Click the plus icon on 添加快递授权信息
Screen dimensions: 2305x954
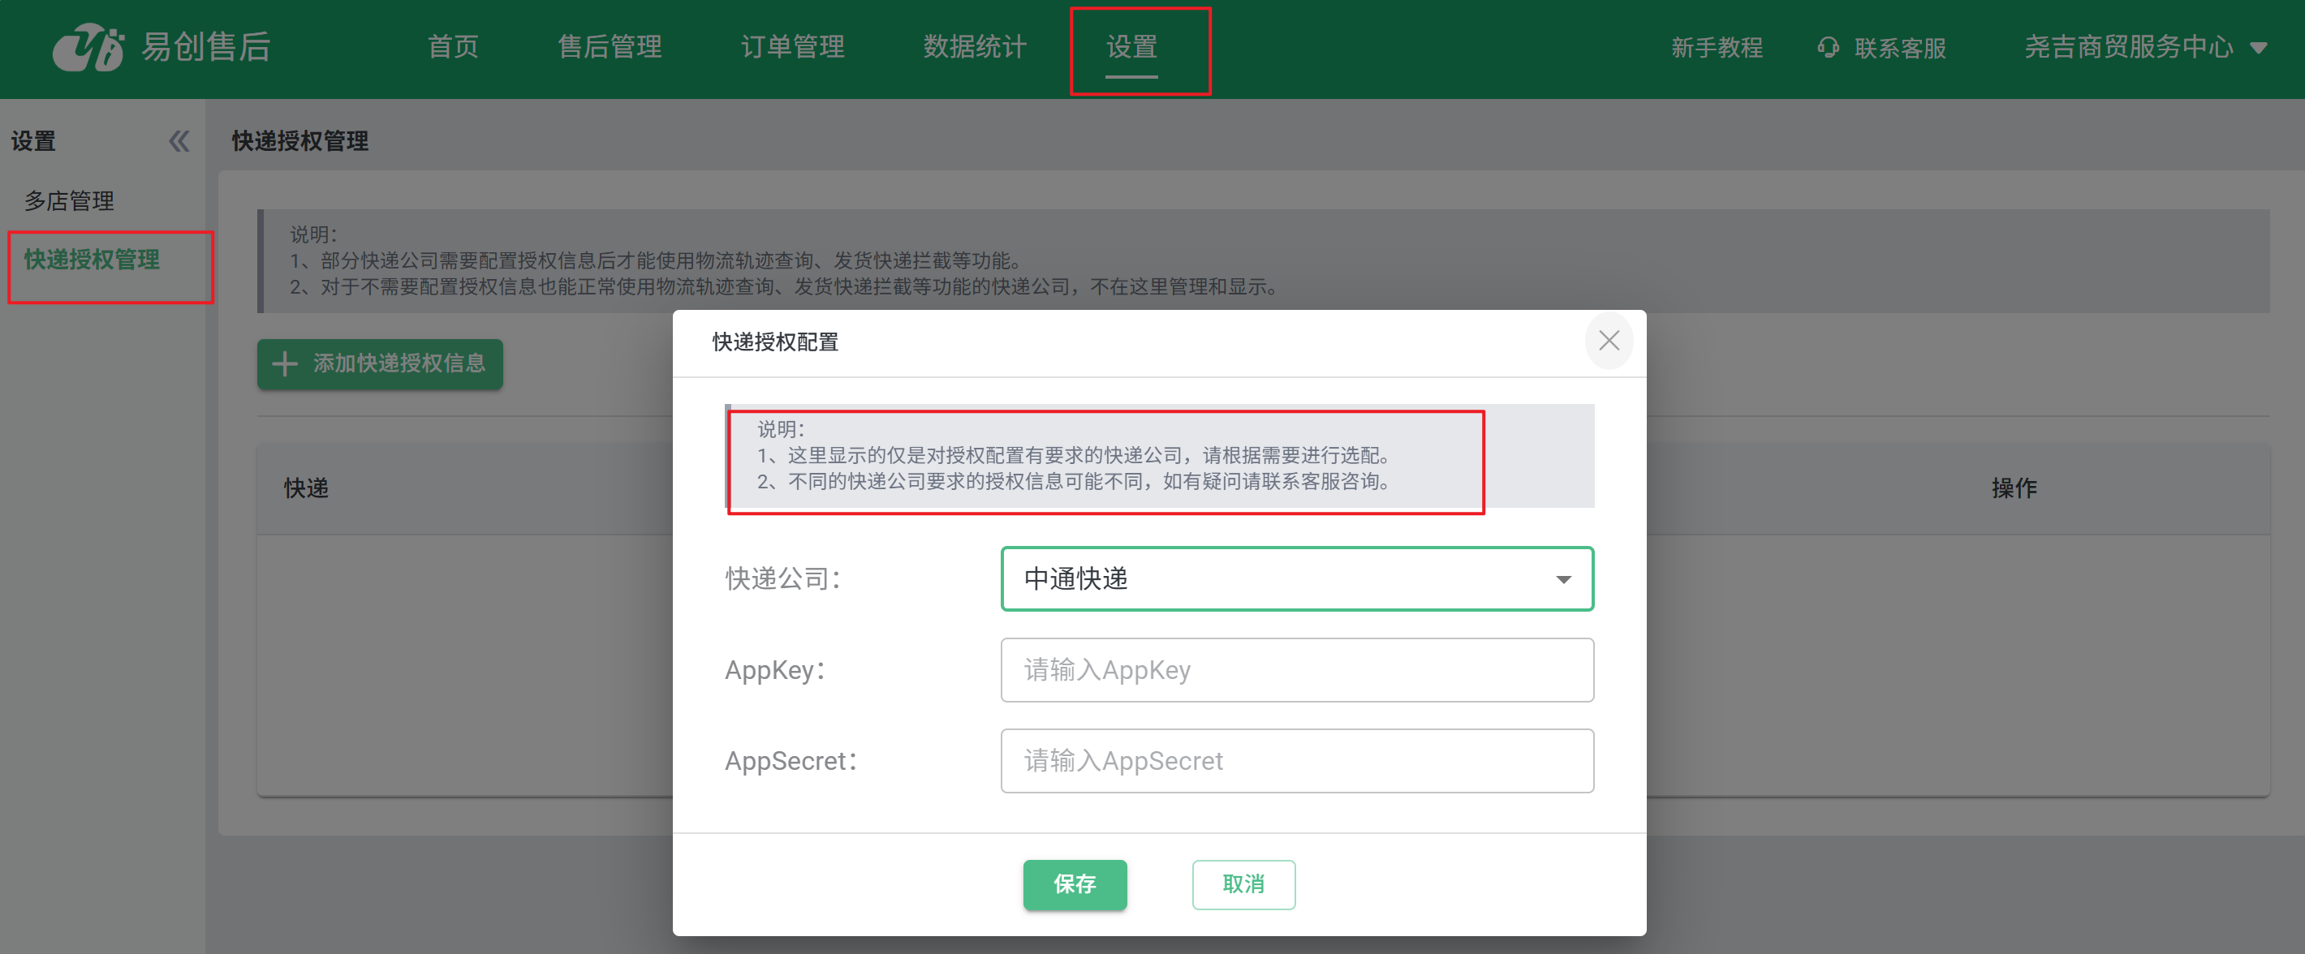point(285,364)
